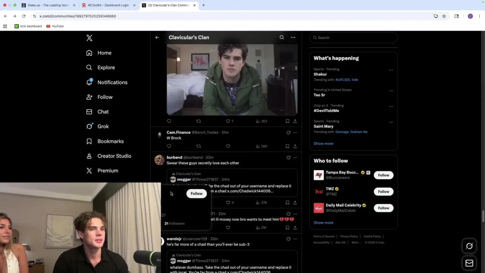This screenshot has height=273, width=485.
Task: Like Cam.Finance W Brock post
Action: pyautogui.click(x=228, y=146)
